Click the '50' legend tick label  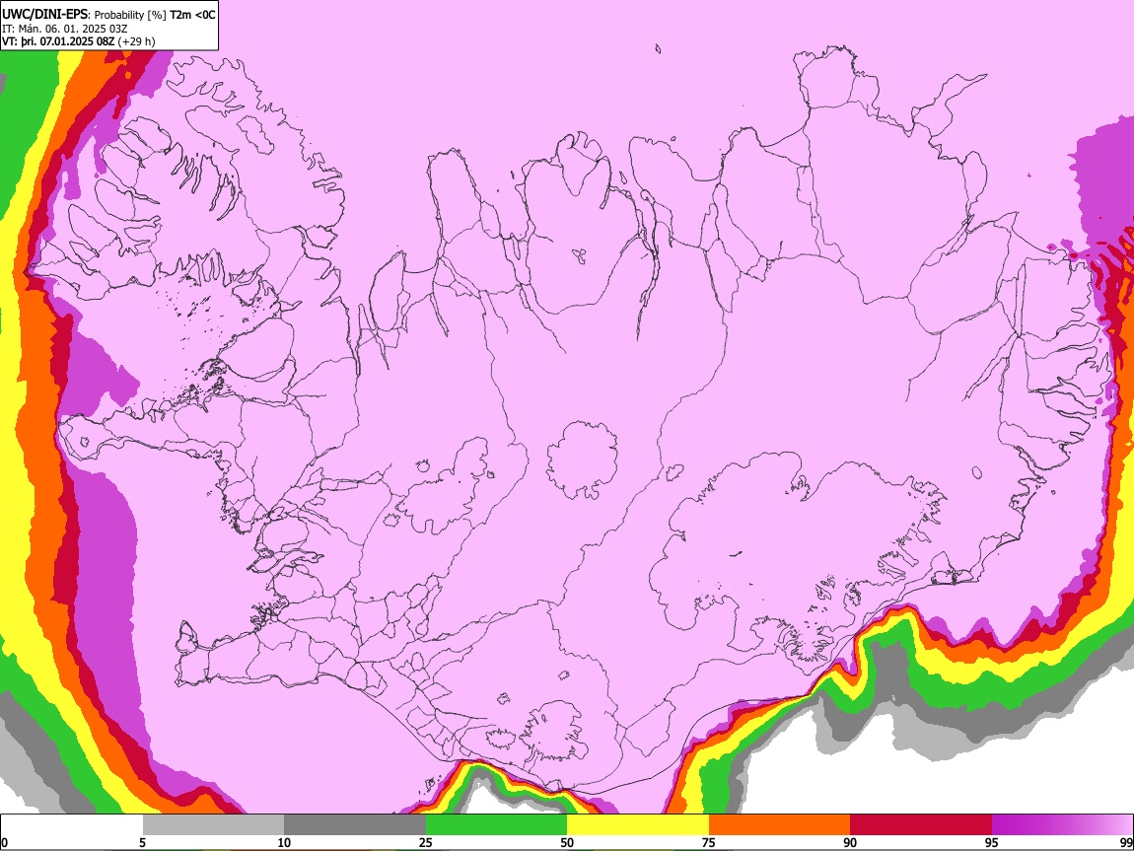[567, 843]
